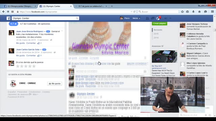Screen dimensions: 216x121
Task: Expand options on Juan Jose's review
Action: click(x=62, y=31)
